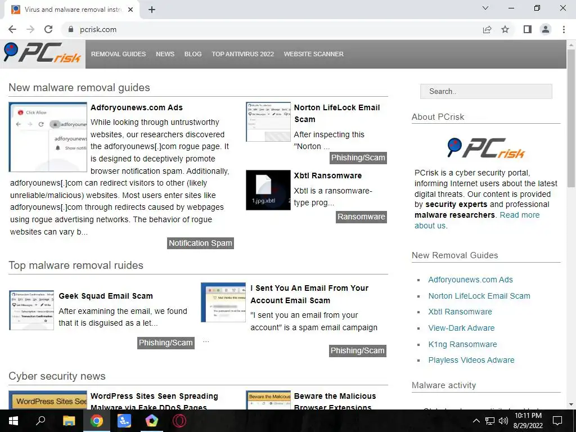Click the address bar showing pcrisk.com

[272, 29]
